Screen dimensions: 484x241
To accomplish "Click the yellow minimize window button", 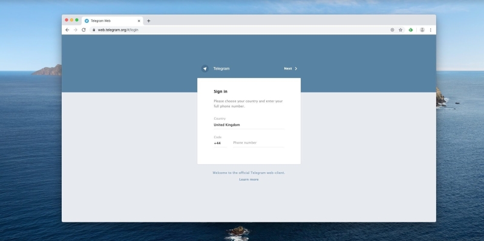I will tap(71, 20).
